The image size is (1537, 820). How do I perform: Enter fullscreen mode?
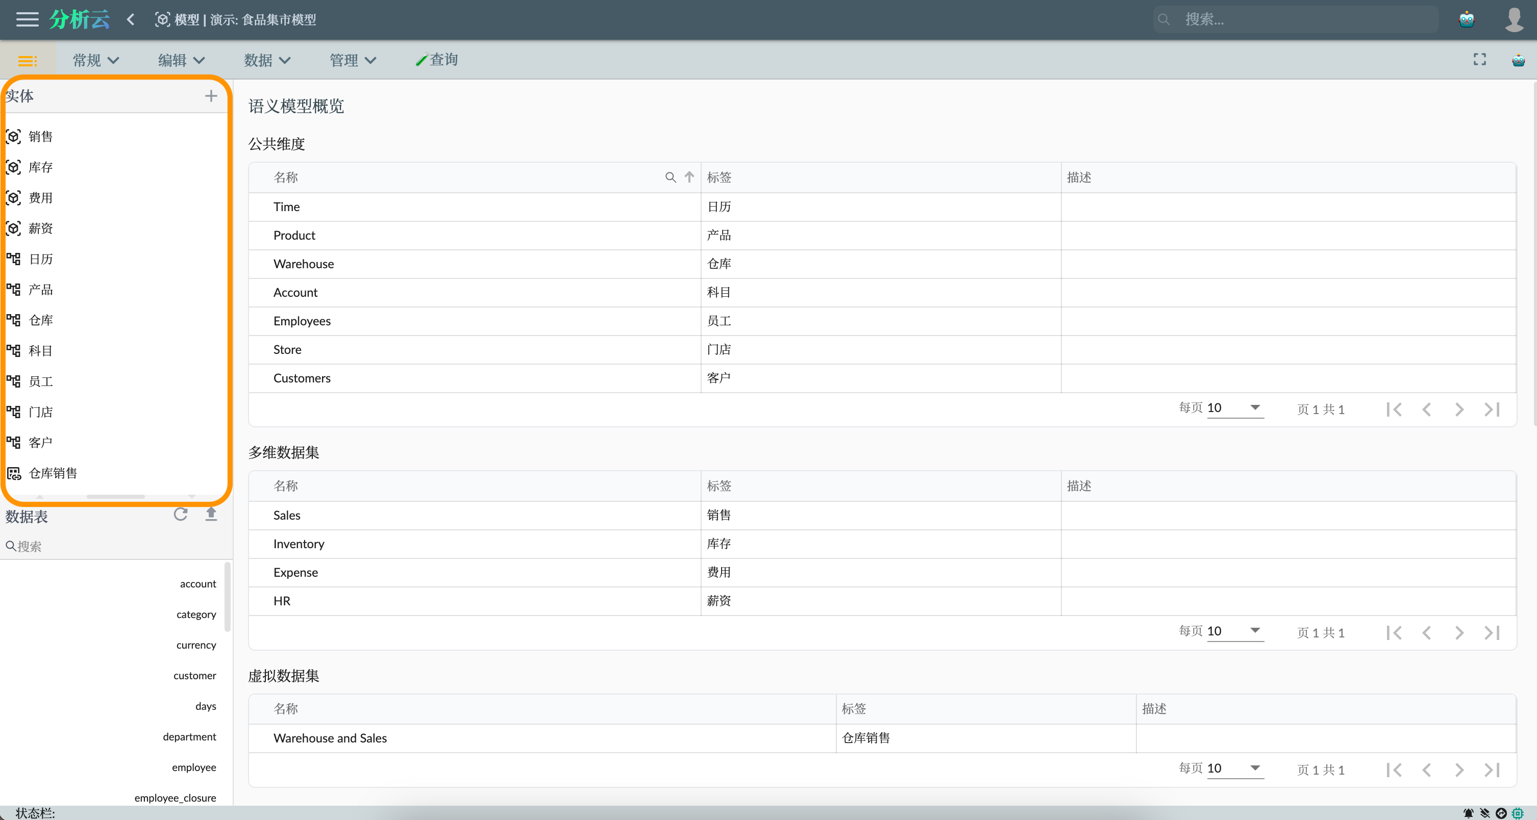pos(1479,60)
